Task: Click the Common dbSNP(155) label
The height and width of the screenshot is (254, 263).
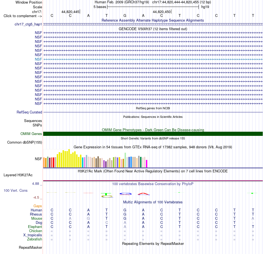Action: point(25,142)
